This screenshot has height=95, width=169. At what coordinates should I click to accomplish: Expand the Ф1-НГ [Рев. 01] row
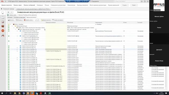pyautogui.click(x=17, y=48)
